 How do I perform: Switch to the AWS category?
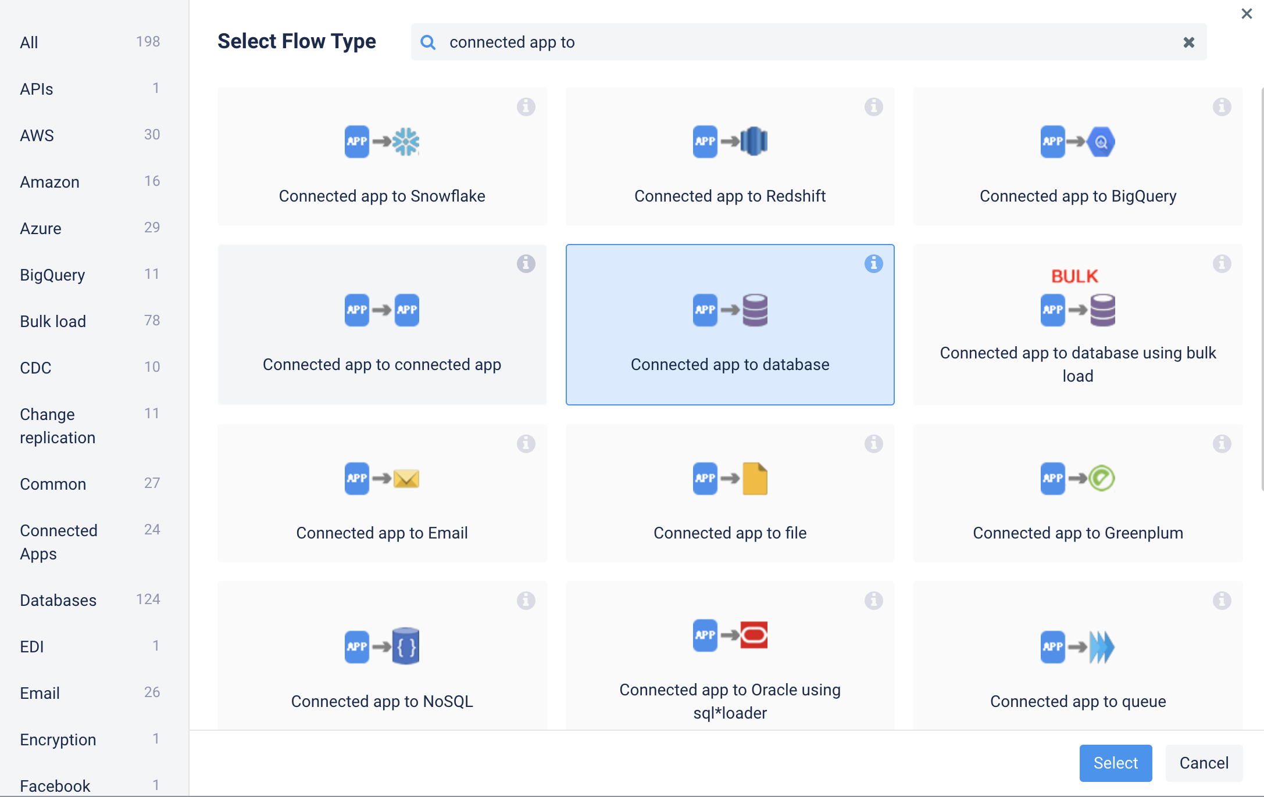[37, 135]
